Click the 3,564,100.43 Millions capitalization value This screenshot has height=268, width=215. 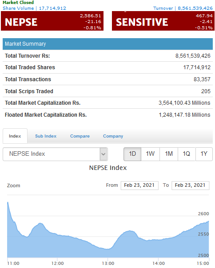(184, 103)
